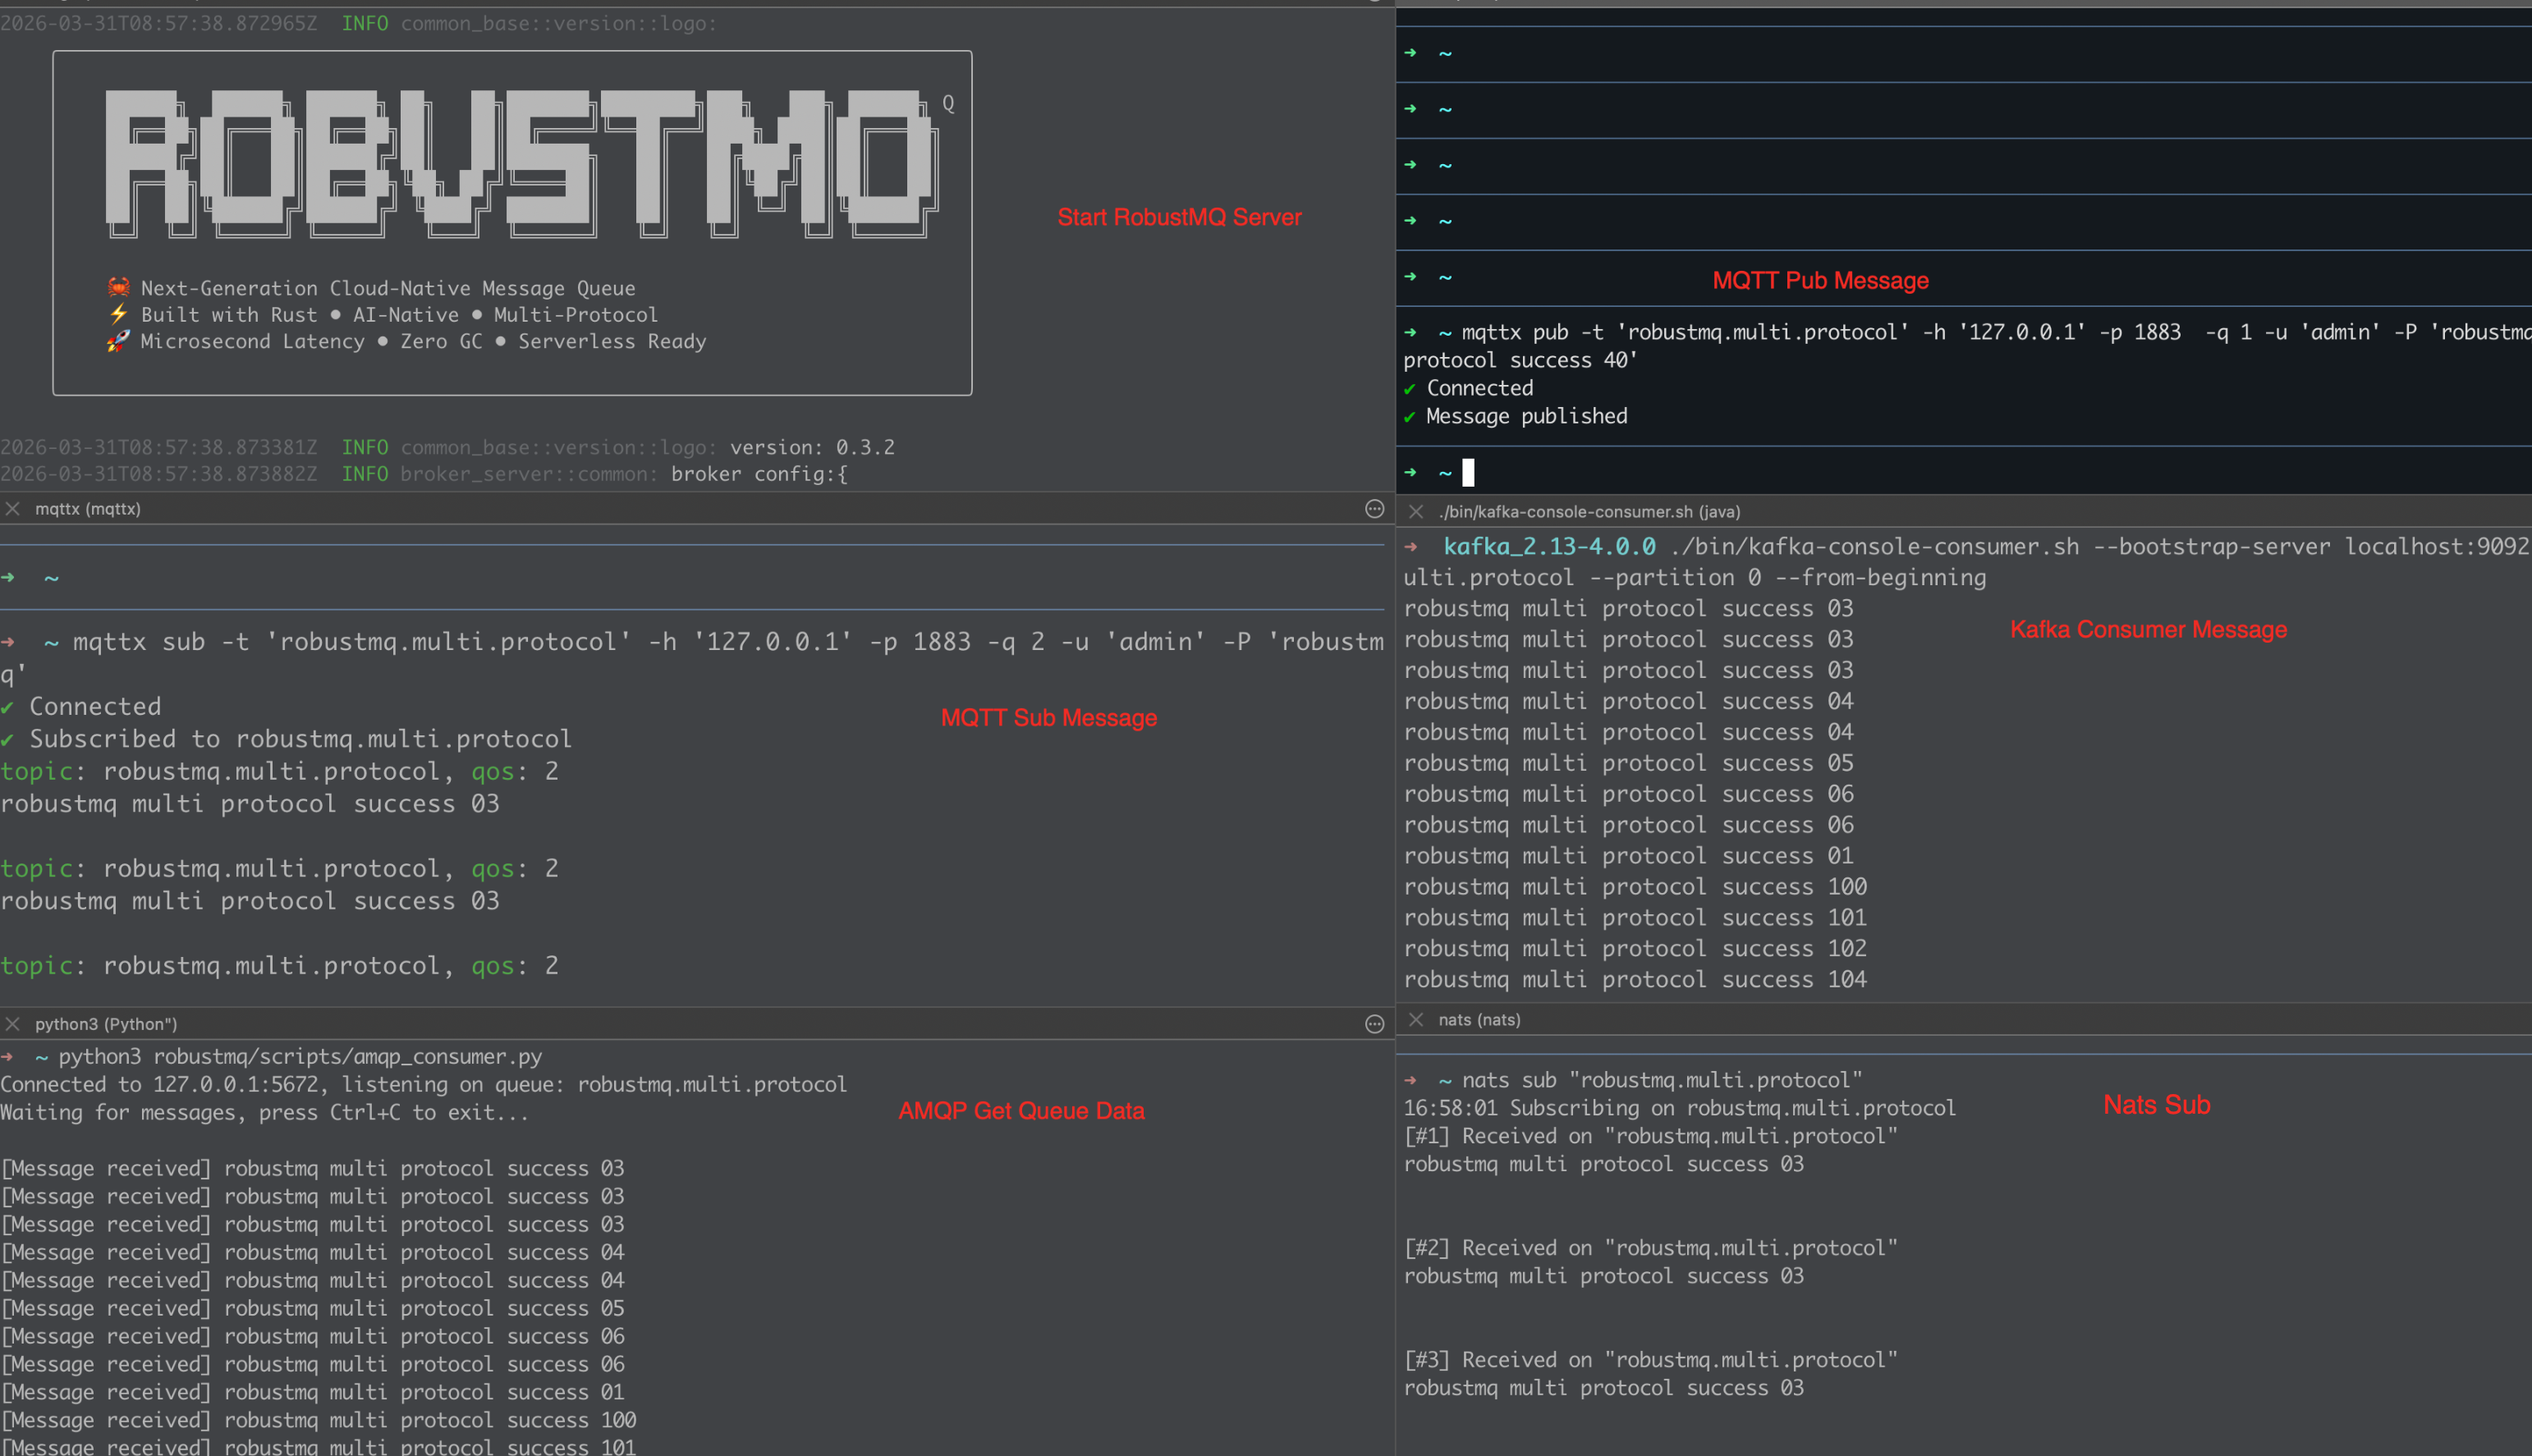Image resolution: width=2532 pixels, height=1456 pixels.
Task: Click the 'Nats Sub' red annotation
Action: pos(2156,1105)
